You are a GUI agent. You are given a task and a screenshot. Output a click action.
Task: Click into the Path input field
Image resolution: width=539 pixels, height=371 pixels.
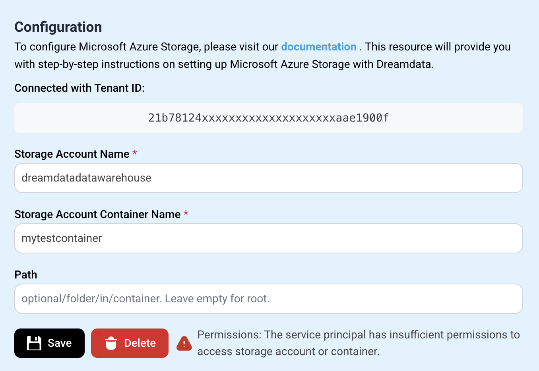click(268, 299)
